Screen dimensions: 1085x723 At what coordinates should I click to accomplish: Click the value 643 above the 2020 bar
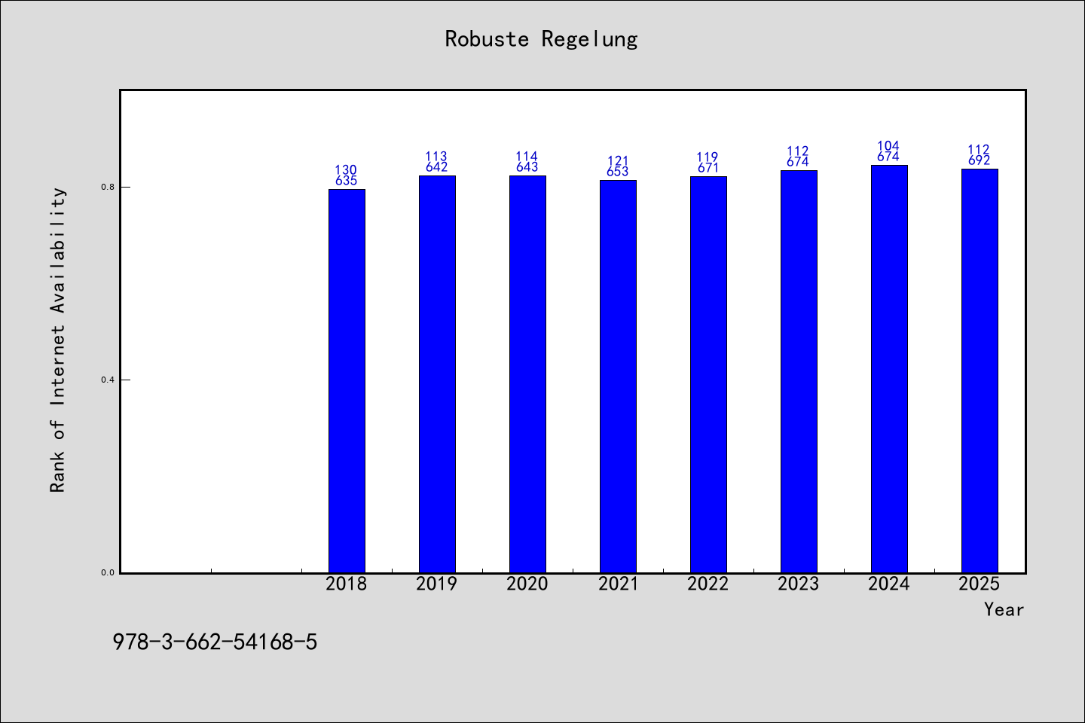(x=527, y=167)
